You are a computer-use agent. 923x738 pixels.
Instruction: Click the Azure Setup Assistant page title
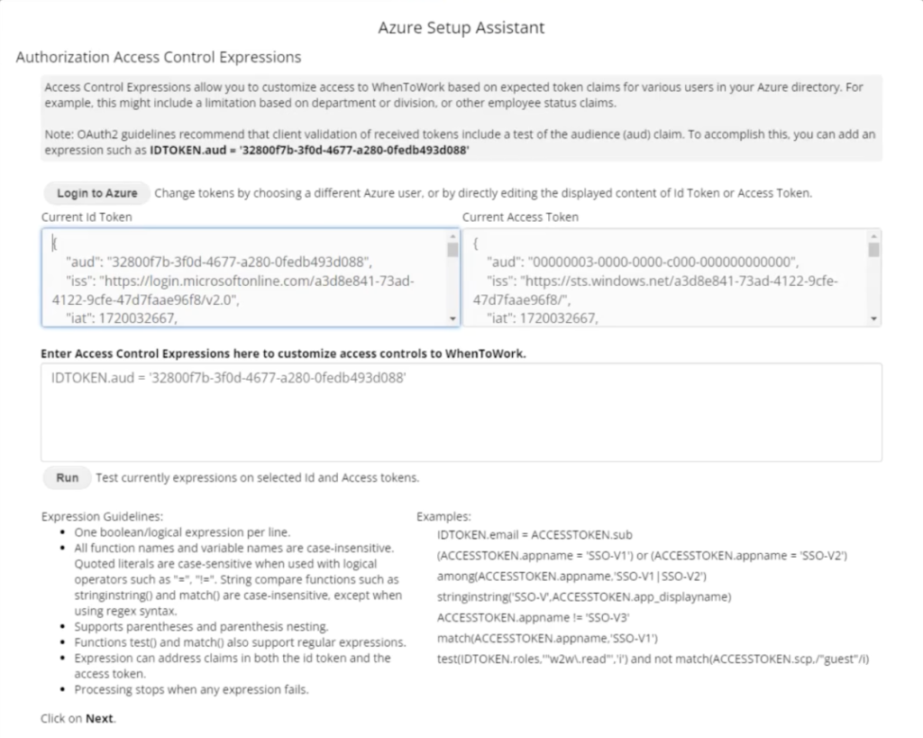pyautogui.click(x=461, y=28)
